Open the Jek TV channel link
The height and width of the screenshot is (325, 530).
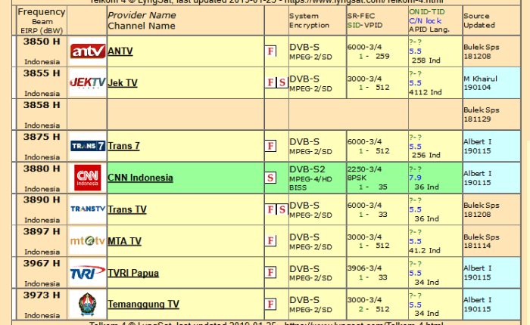(123, 83)
